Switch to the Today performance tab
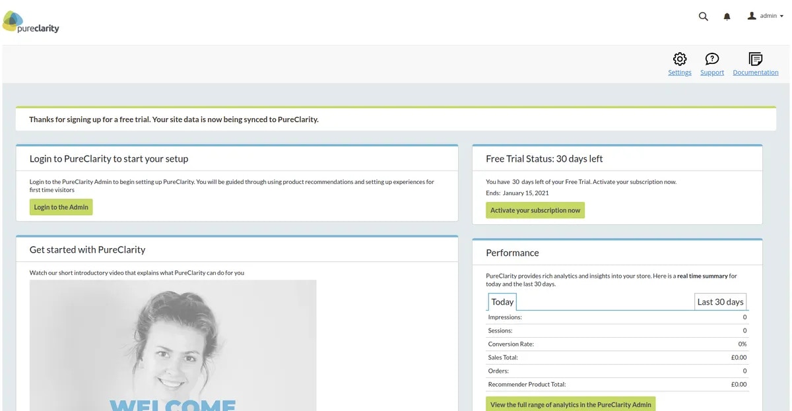Image resolution: width=792 pixels, height=411 pixels. 502,301
